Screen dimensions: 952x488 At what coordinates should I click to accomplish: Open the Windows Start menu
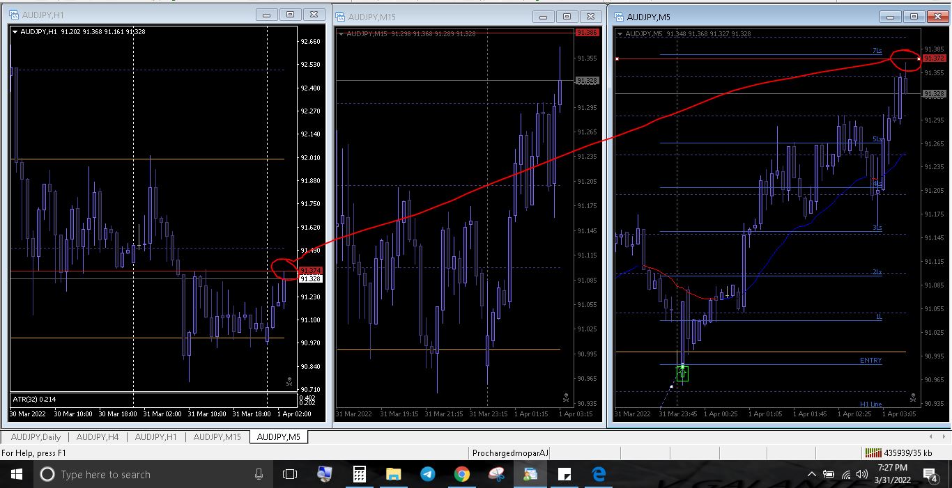pos(17,474)
